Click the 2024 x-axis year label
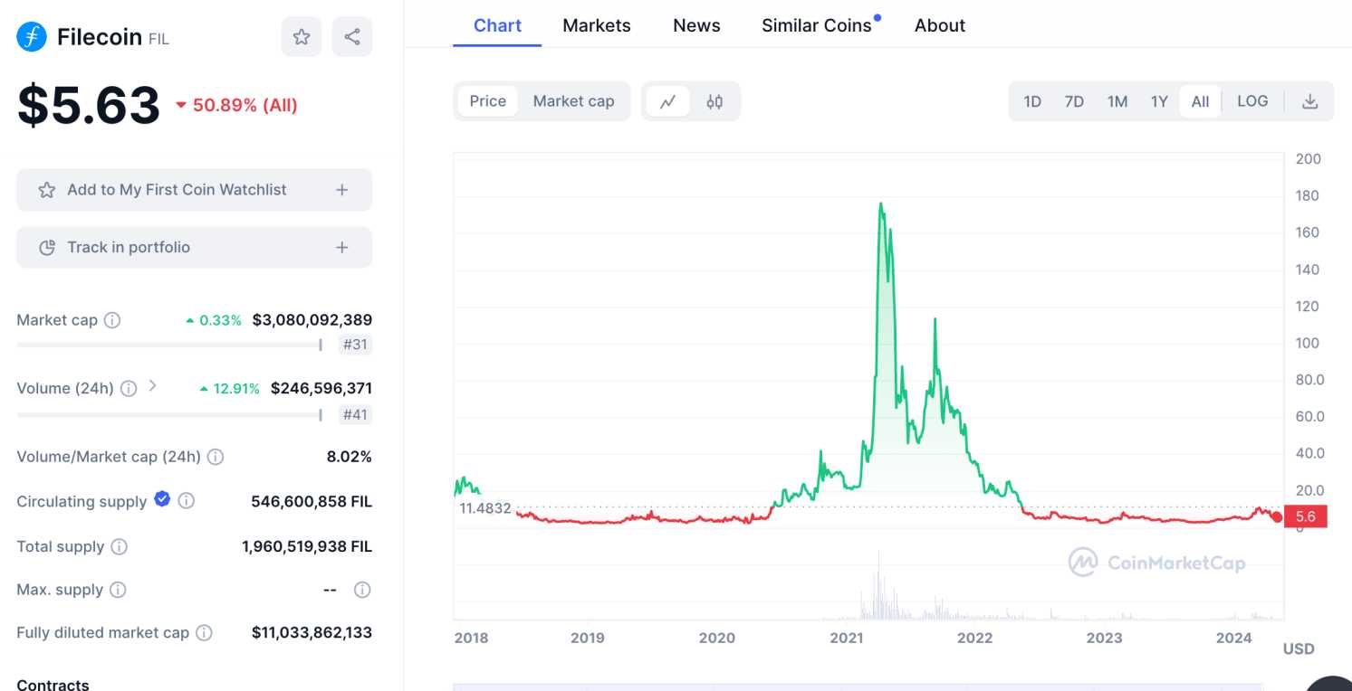 [x=1233, y=638]
